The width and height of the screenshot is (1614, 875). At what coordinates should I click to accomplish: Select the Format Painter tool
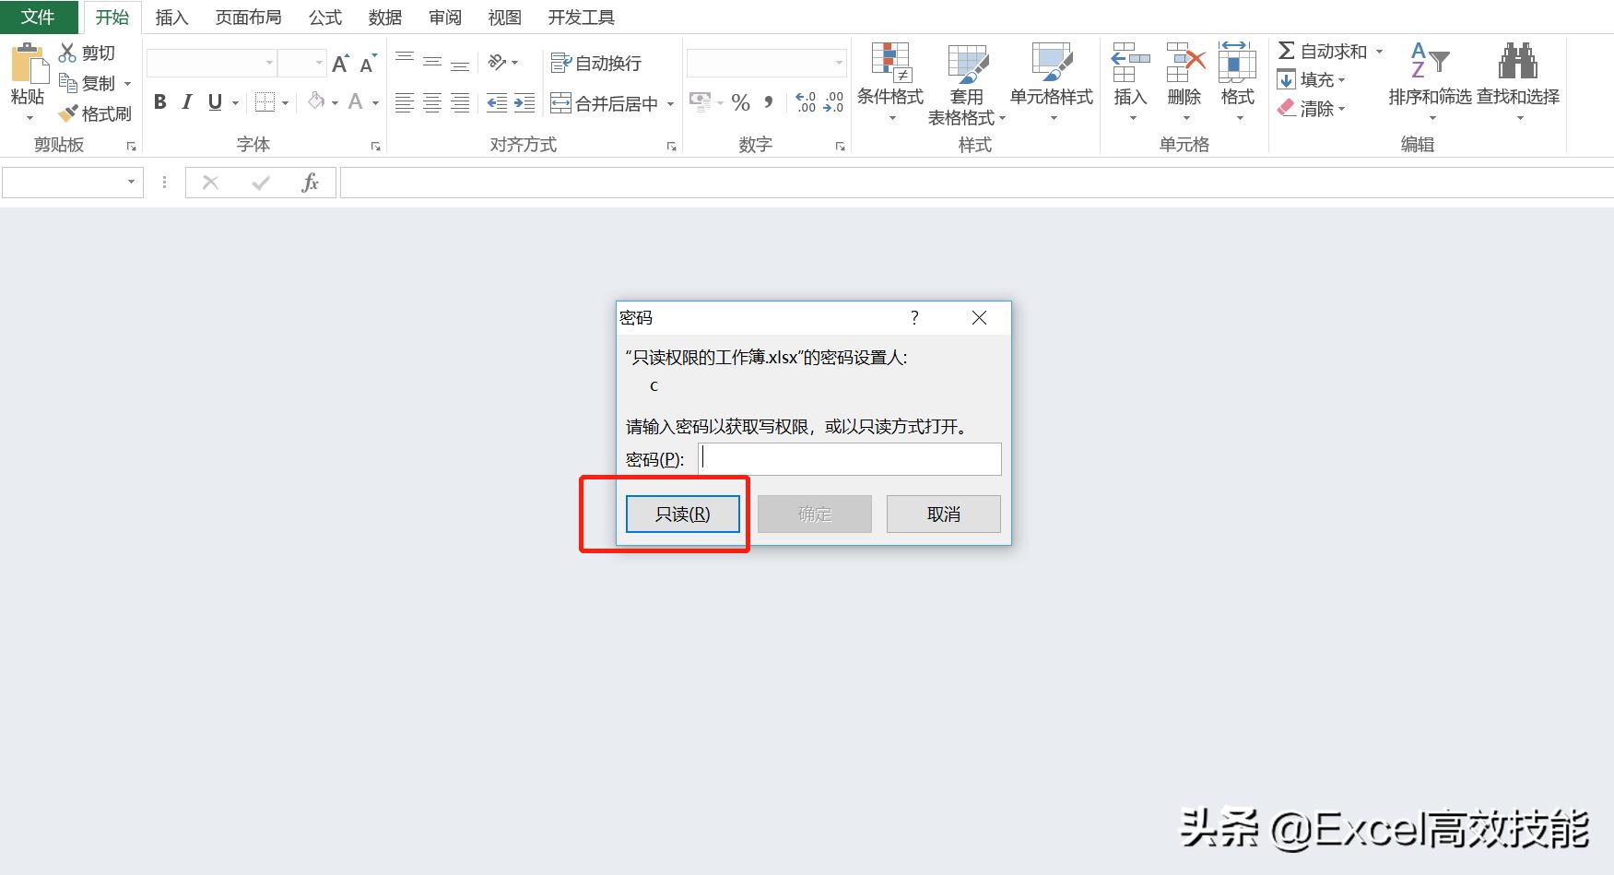tap(97, 113)
